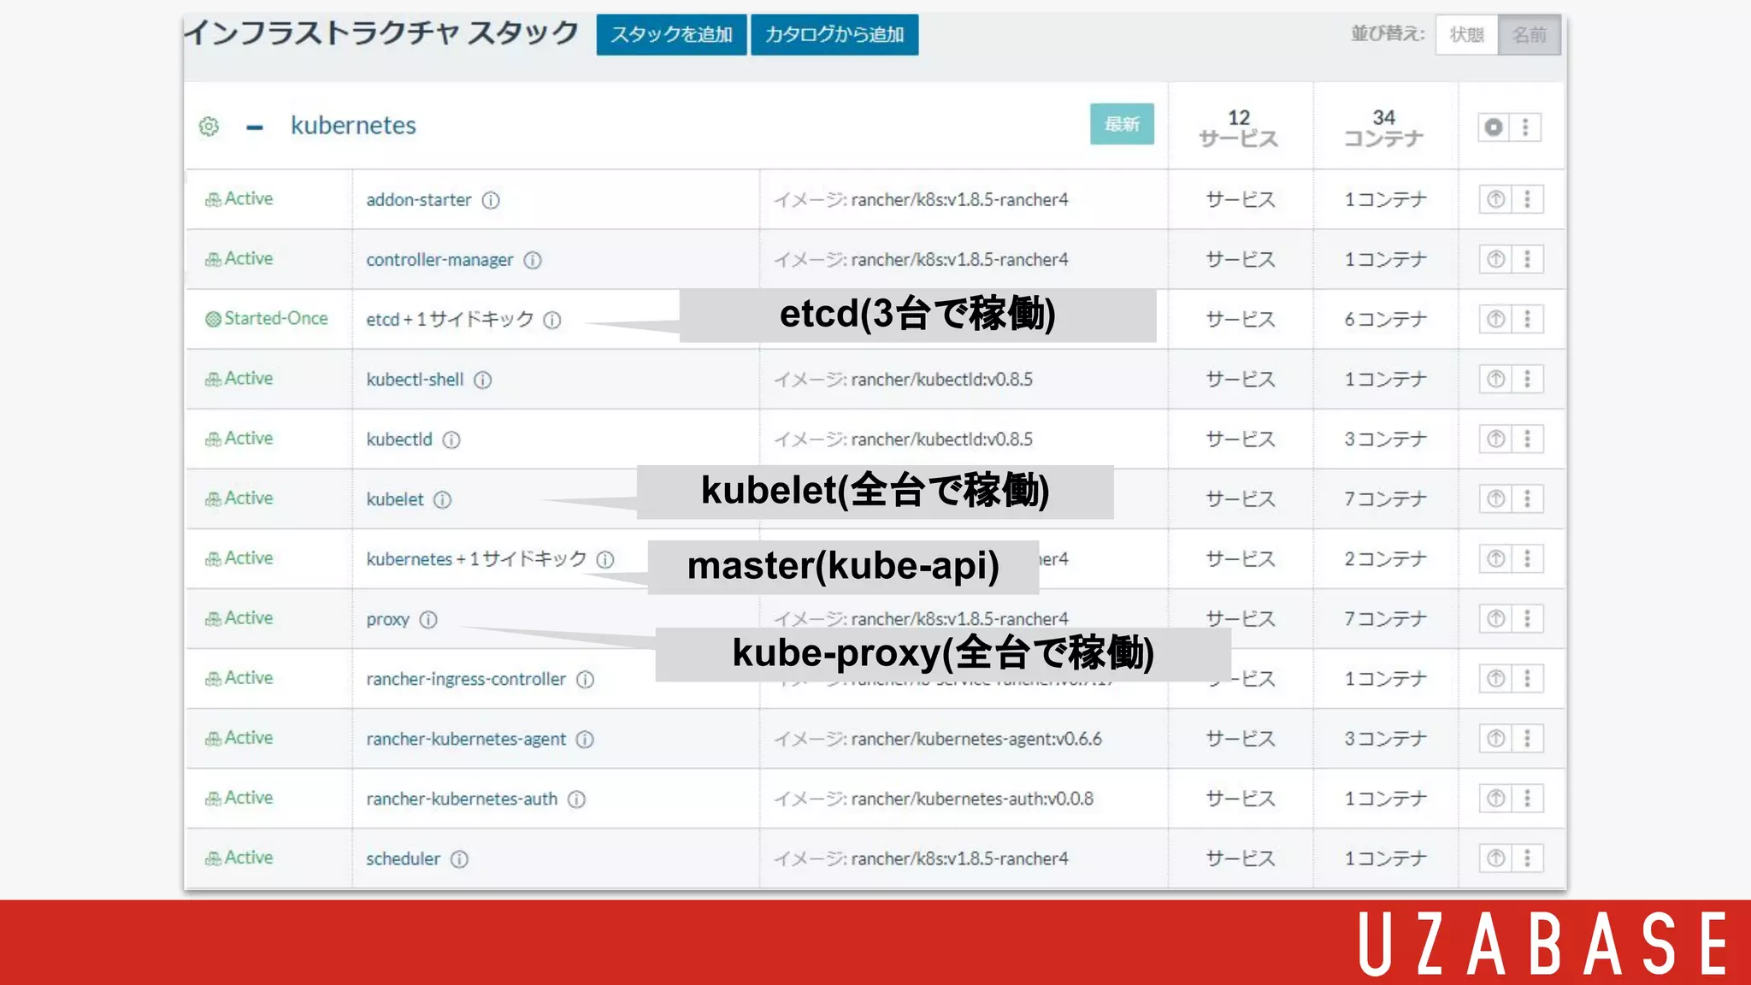The width and height of the screenshot is (1751, 985).
Task: Click upgrade icon in 2コンテナ row
Action: [x=1495, y=558]
